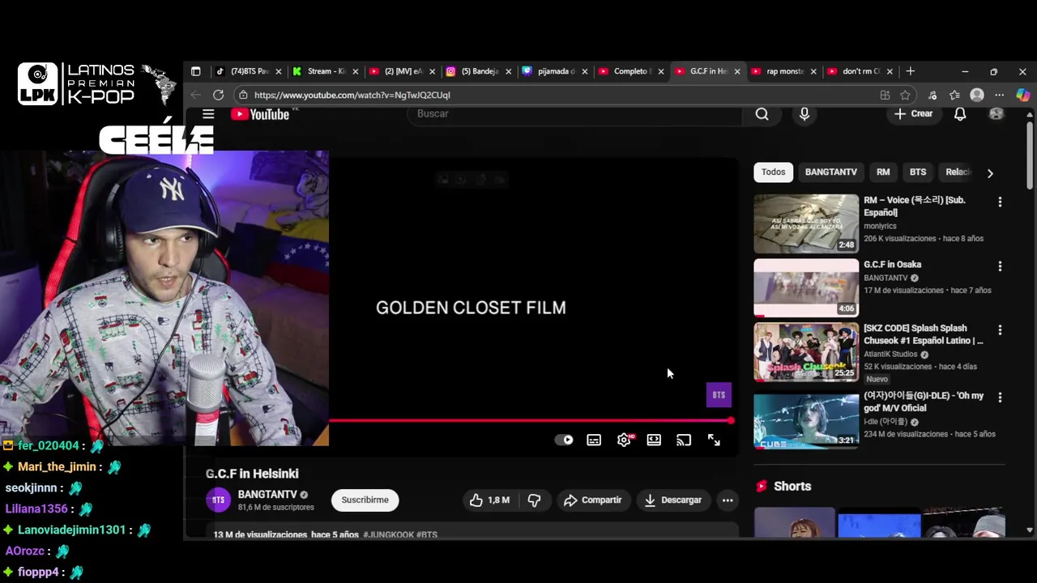The height and width of the screenshot is (583, 1037).
Task: Switch to theater mode
Action: pyautogui.click(x=654, y=440)
